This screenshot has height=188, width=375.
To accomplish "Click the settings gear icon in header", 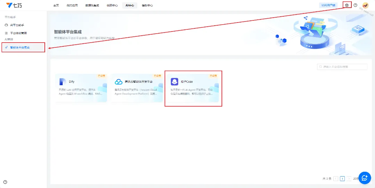I will pos(347,5).
